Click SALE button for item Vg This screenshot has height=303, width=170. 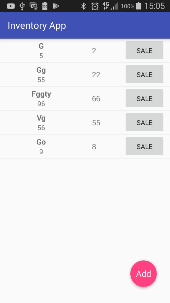144,122
